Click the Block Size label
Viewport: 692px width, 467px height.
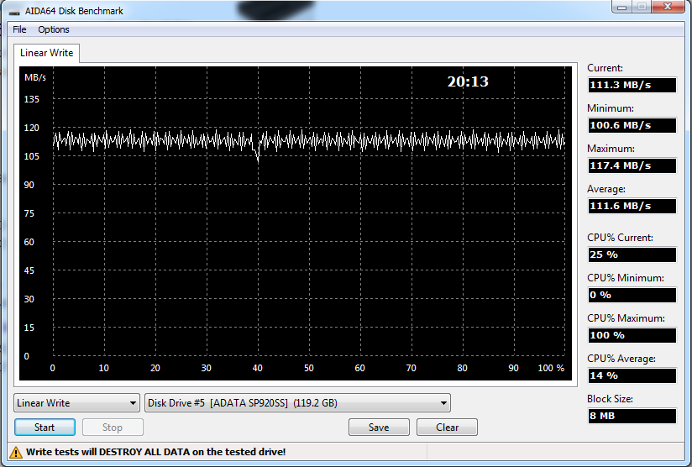tap(610, 399)
